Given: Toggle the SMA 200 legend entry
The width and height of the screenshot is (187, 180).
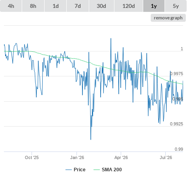Looking at the screenshot, I should tap(112, 170).
